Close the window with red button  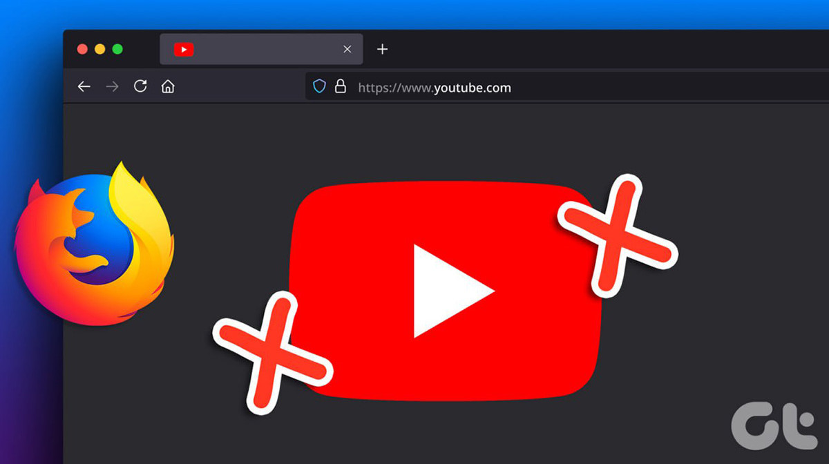[82, 49]
